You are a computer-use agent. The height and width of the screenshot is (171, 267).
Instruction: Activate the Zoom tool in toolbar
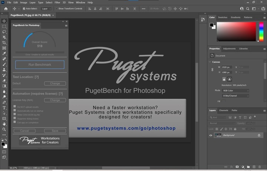pos(4,129)
